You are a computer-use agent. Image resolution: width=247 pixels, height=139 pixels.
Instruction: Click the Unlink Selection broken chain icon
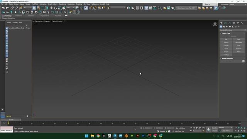pyautogui.click(x=16, y=8)
